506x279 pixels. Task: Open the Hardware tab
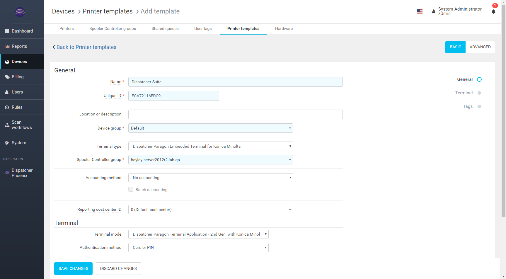pyautogui.click(x=284, y=29)
